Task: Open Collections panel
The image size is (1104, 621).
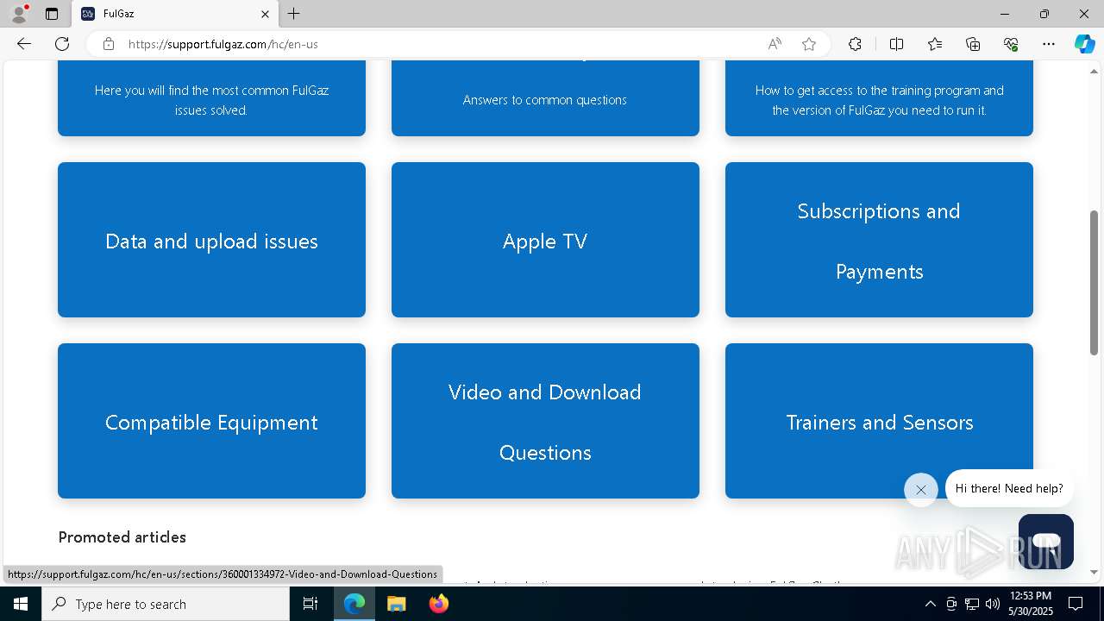Action: [973, 44]
